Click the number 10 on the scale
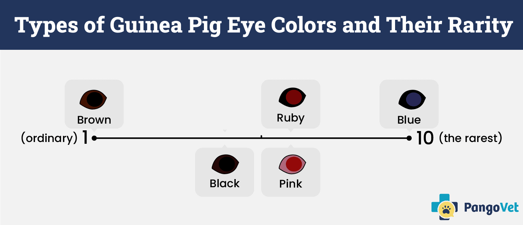The height and width of the screenshot is (225, 523). pyautogui.click(x=425, y=138)
